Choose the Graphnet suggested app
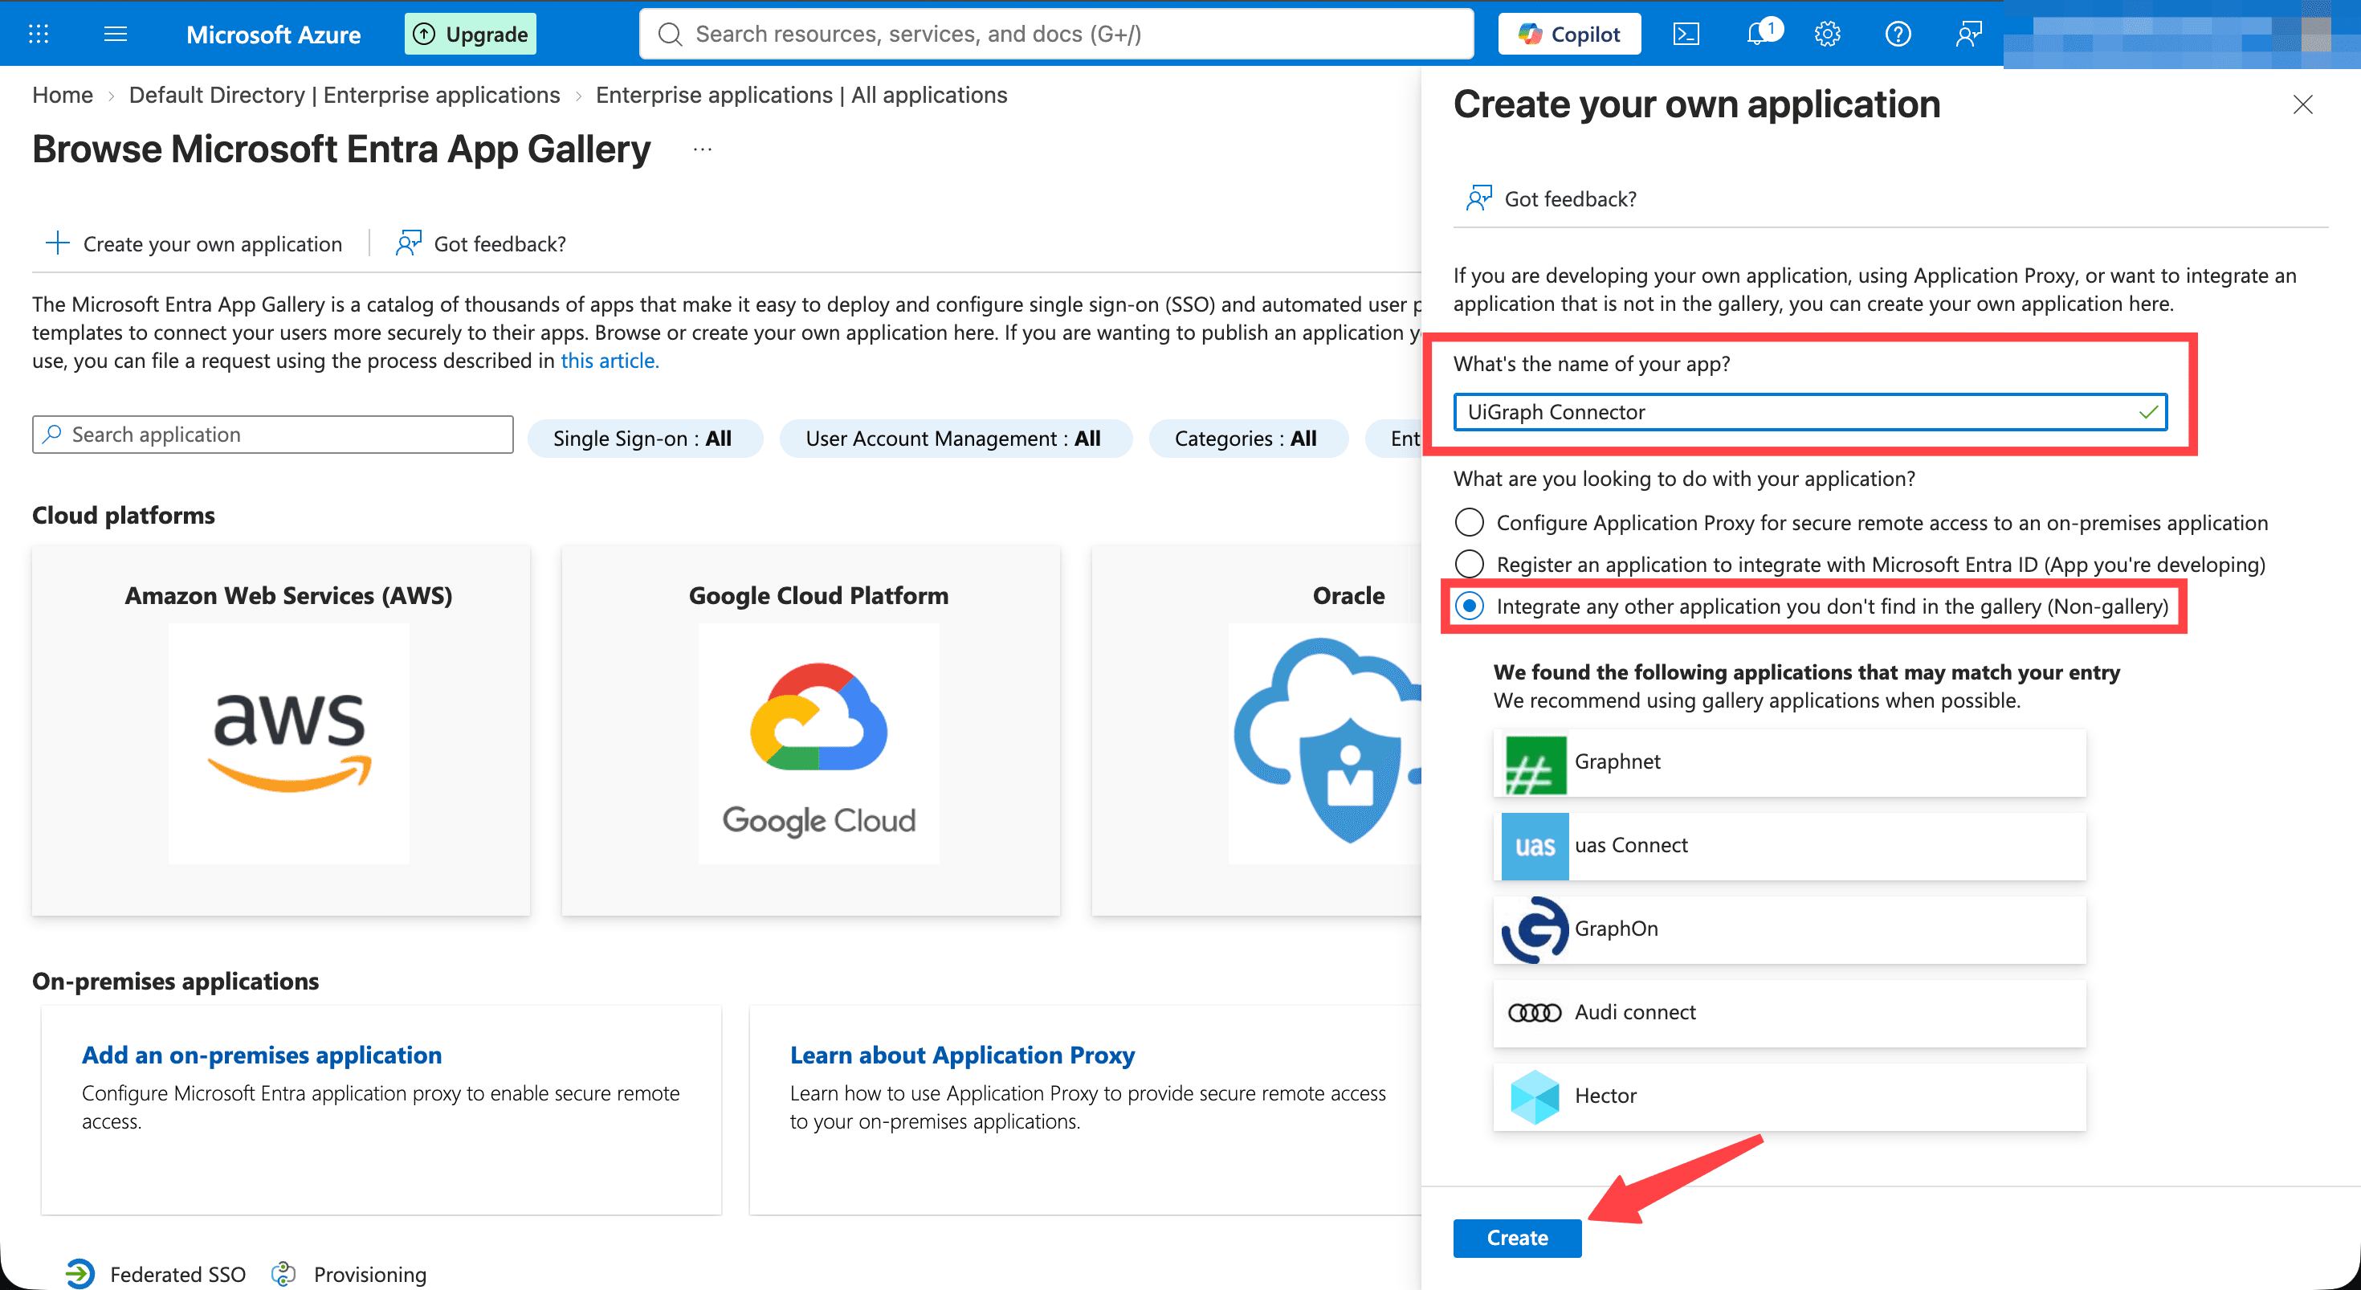Screen dimensions: 2361x1290 [x=1789, y=763]
